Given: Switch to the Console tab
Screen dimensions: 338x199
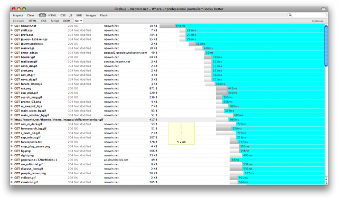Looking at the screenshot, I should (18, 21).
